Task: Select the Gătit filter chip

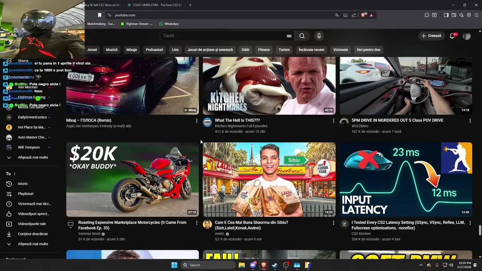Action: [x=246, y=50]
